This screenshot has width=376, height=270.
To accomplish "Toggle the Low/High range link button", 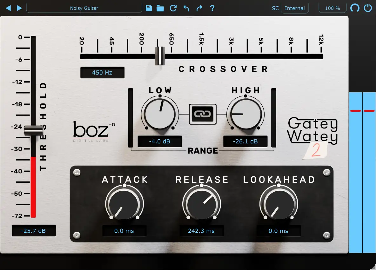I will coord(203,114).
